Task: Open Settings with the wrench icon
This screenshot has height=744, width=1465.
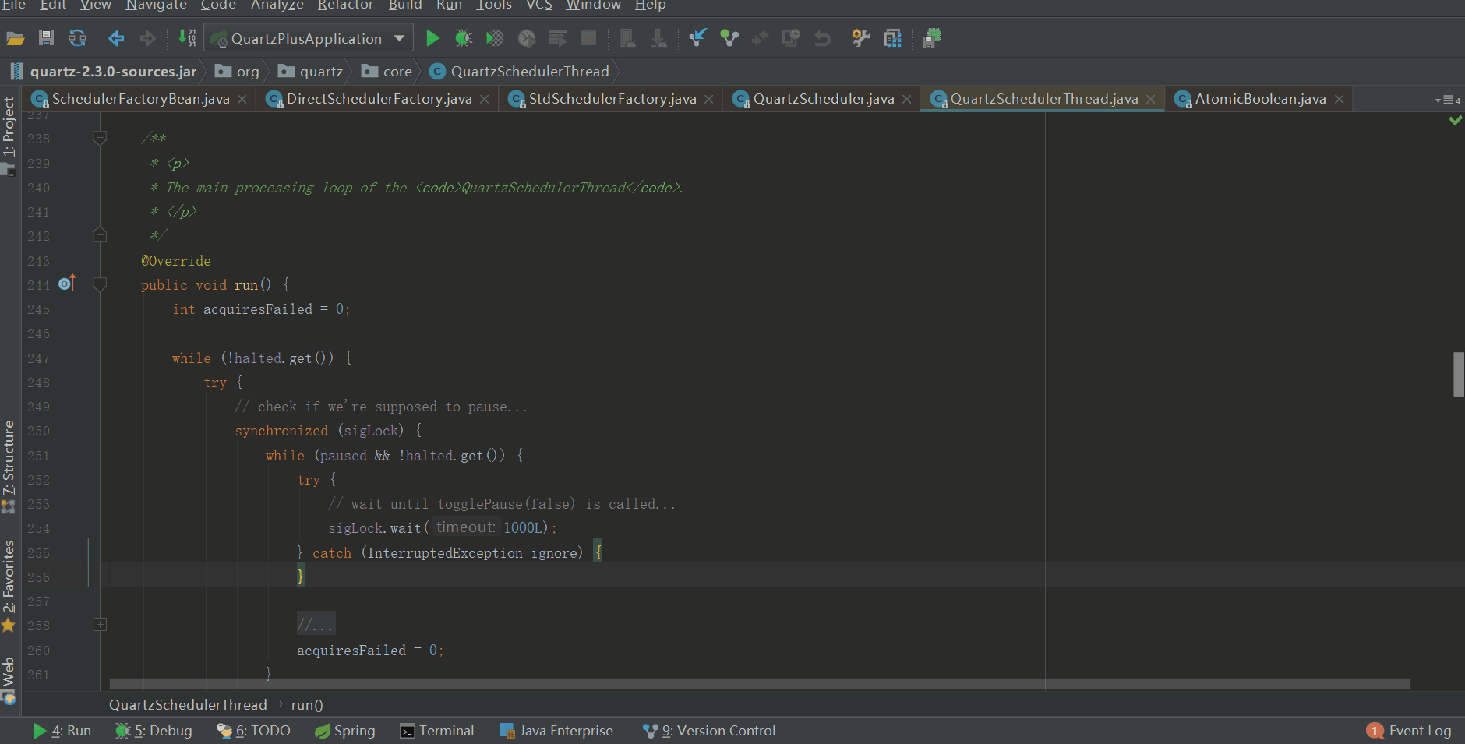Action: [861, 38]
